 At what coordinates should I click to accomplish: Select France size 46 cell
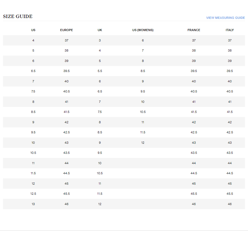[194, 204]
